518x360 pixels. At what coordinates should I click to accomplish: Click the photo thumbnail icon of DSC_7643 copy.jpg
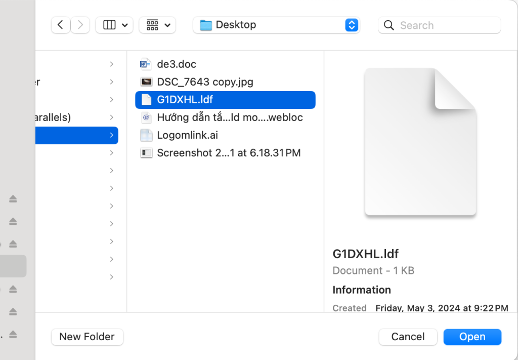point(146,82)
